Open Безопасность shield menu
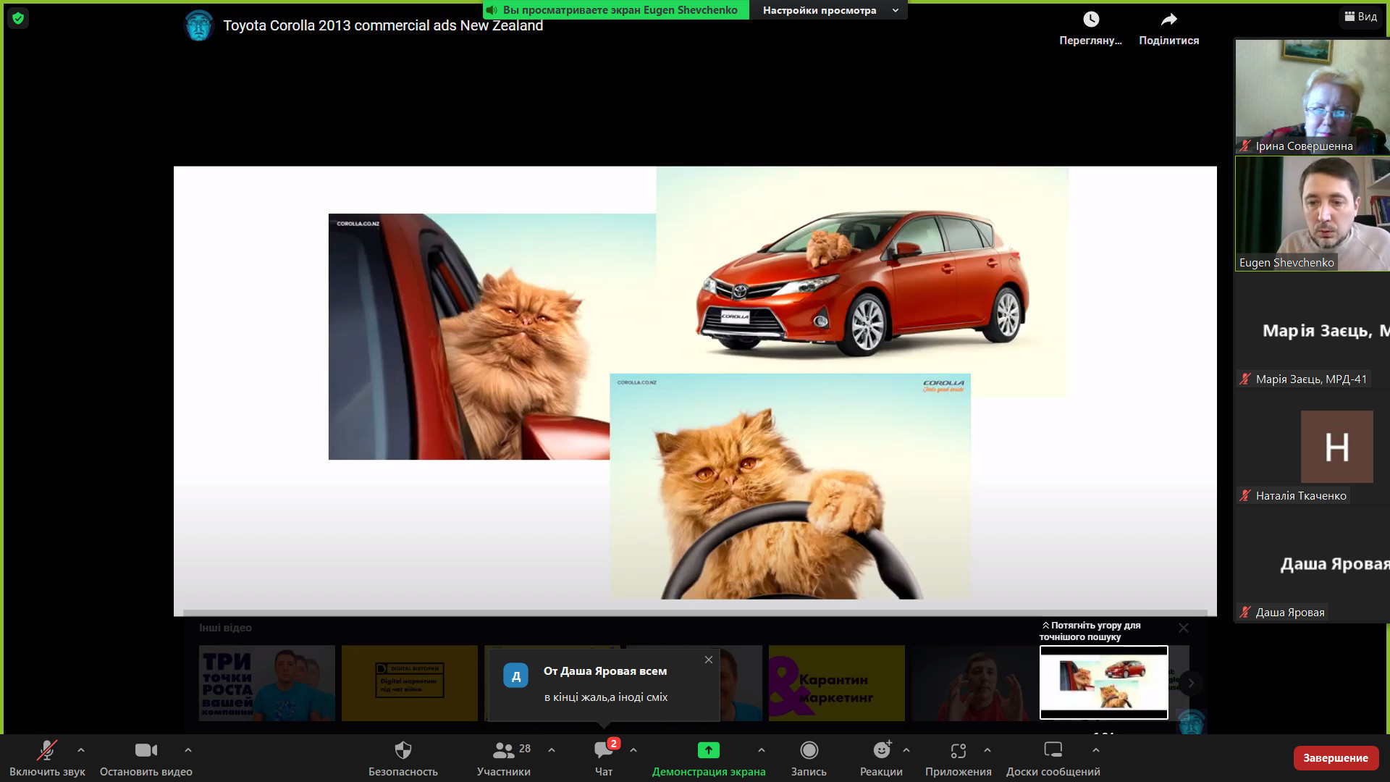The height and width of the screenshot is (782, 1390). pyautogui.click(x=403, y=758)
